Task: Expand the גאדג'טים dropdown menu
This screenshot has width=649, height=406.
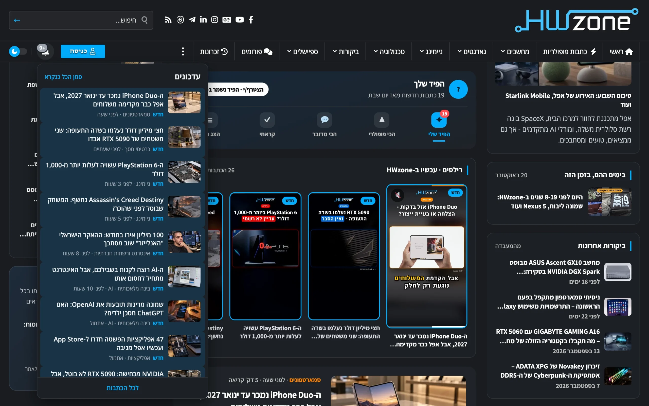Action: (472, 52)
